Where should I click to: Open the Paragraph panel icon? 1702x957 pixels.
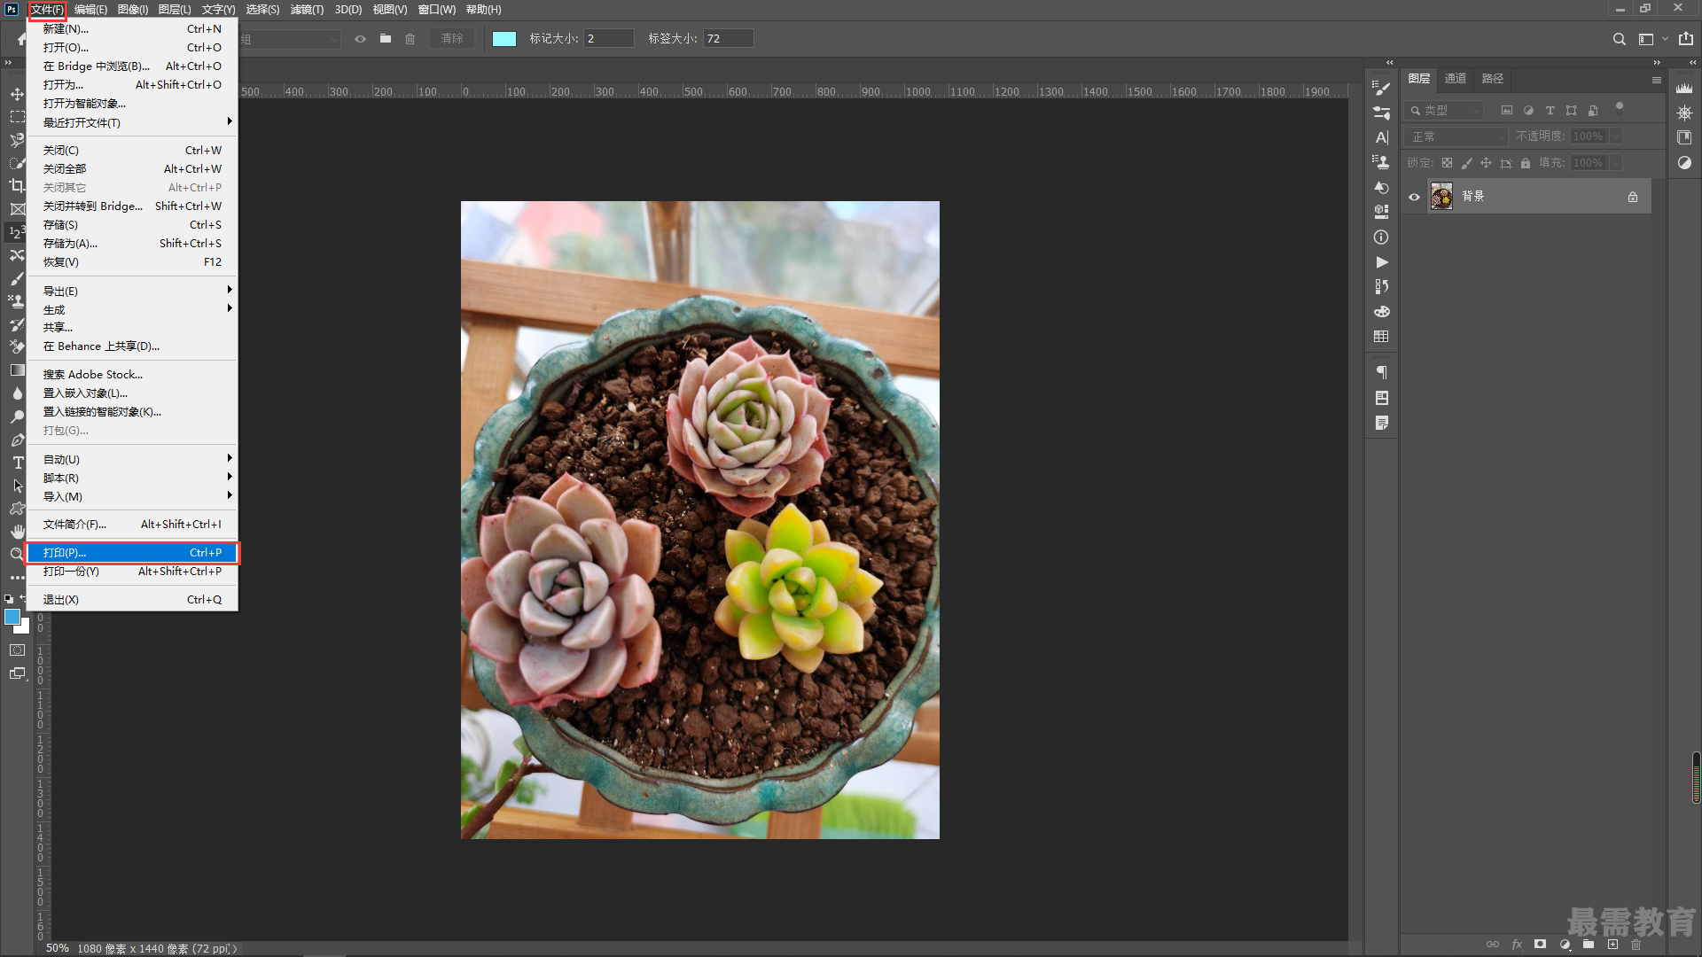click(1381, 373)
